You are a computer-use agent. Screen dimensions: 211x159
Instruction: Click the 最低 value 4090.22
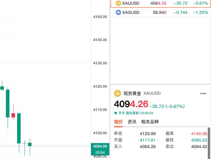[x=199, y=140]
